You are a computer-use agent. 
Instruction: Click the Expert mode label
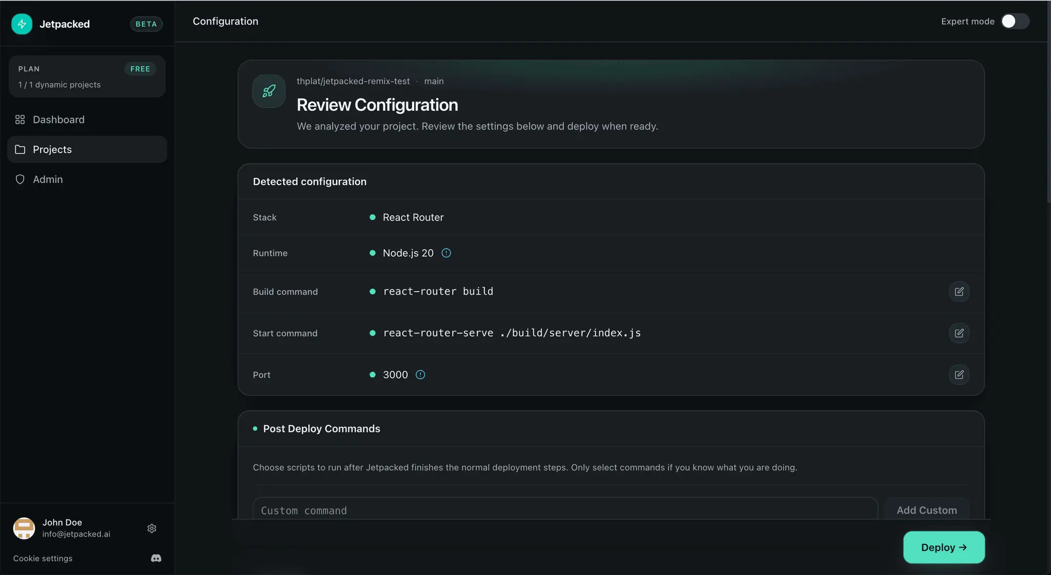click(967, 21)
